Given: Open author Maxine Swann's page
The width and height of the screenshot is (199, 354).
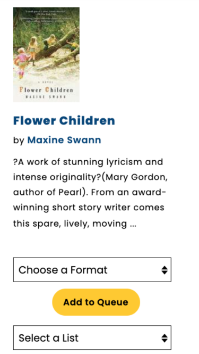Looking at the screenshot, I should [x=64, y=140].
